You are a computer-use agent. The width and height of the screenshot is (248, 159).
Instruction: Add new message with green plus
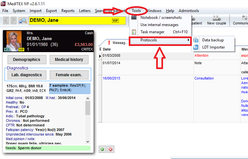[x=102, y=149]
